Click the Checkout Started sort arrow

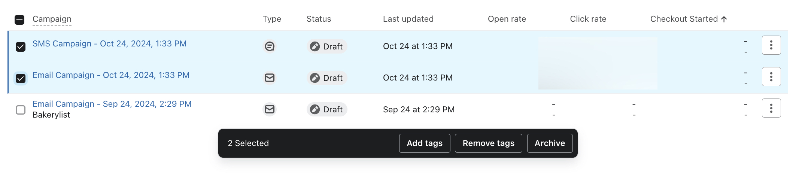pos(724,19)
